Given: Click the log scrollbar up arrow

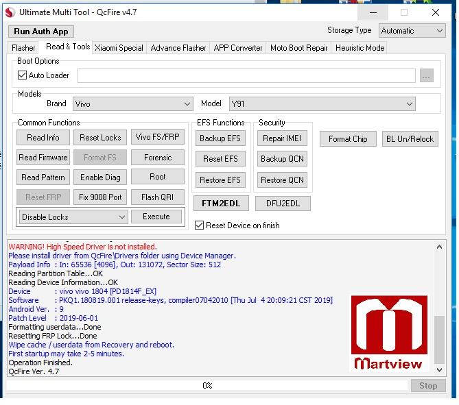Looking at the screenshot, I should (439, 247).
